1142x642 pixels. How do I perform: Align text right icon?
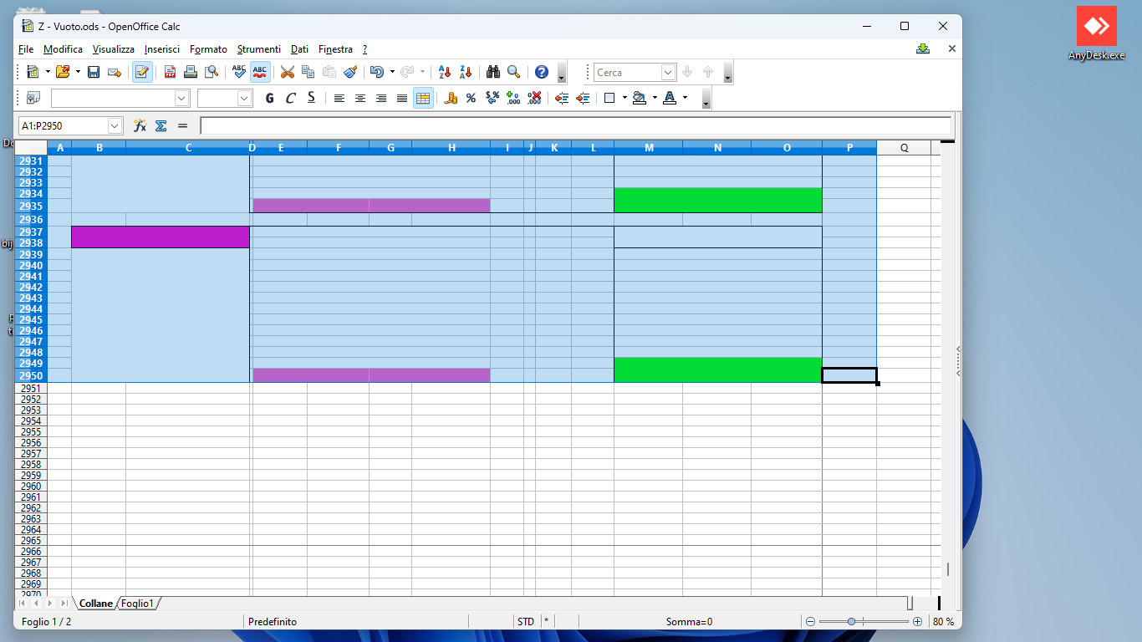(381, 98)
